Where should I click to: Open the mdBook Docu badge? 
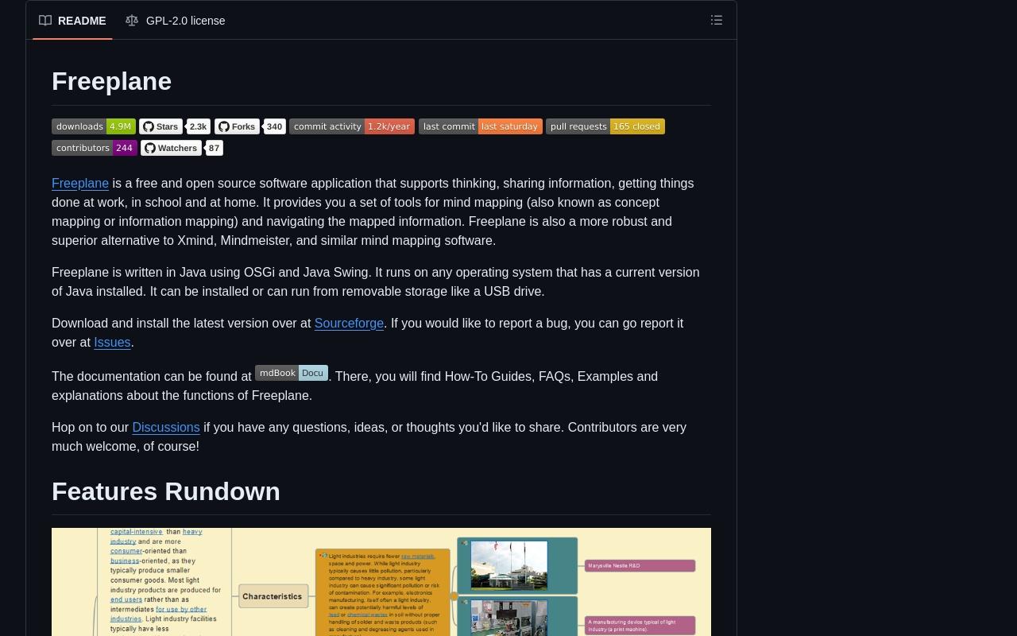(x=292, y=373)
